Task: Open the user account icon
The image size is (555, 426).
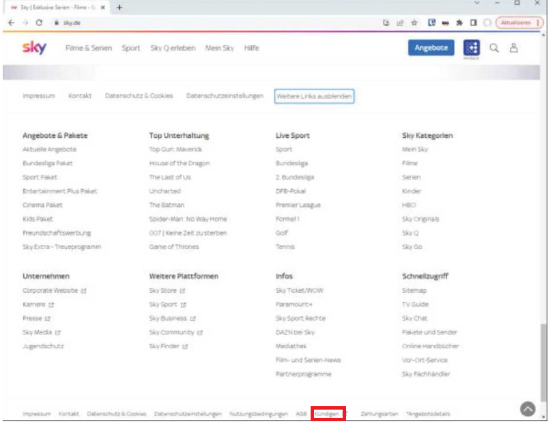Action: pyautogui.click(x=513, y=48)
